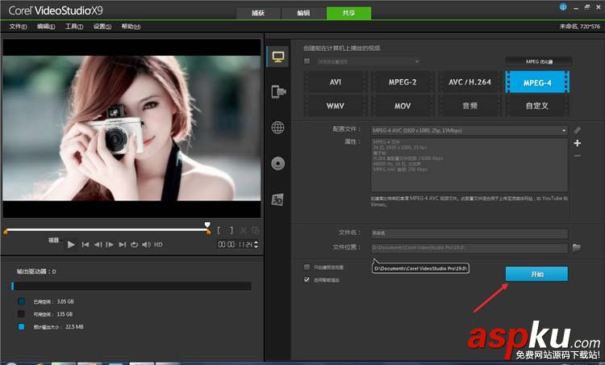Screen dimensions: 605x365
Task: Switch to the 共享 share tab
Action: 348,13
